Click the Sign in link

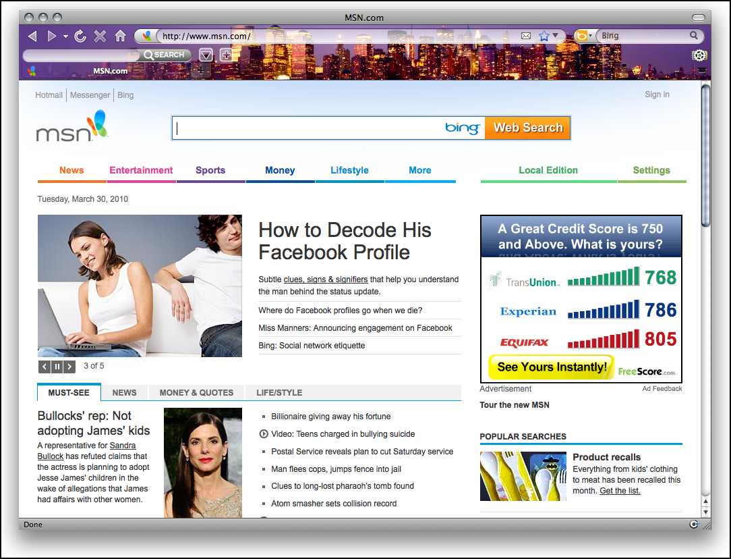pyautogui.click(x=657, y=95)
